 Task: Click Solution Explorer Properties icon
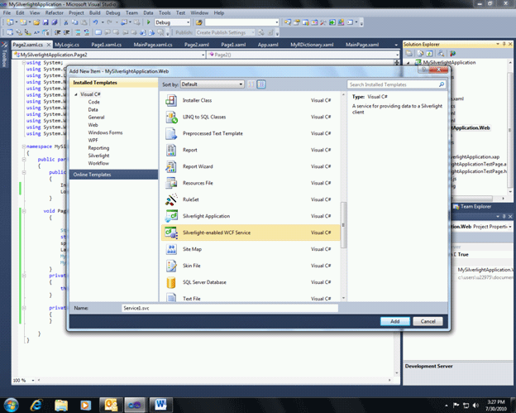tap(409, 53)
